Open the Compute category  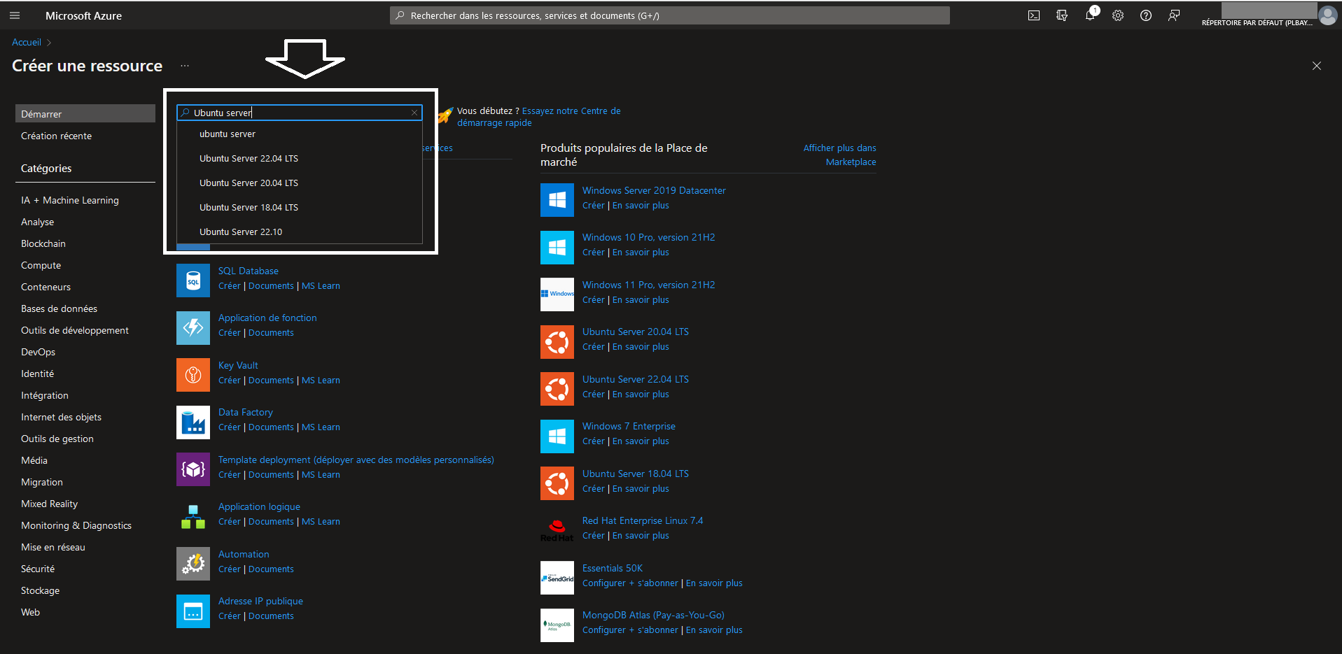[x=41, y=265]
